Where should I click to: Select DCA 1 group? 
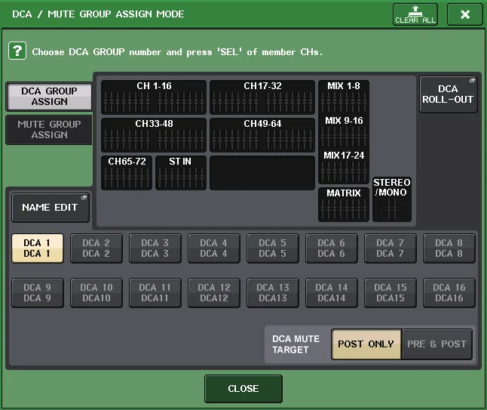pos(37,248)
